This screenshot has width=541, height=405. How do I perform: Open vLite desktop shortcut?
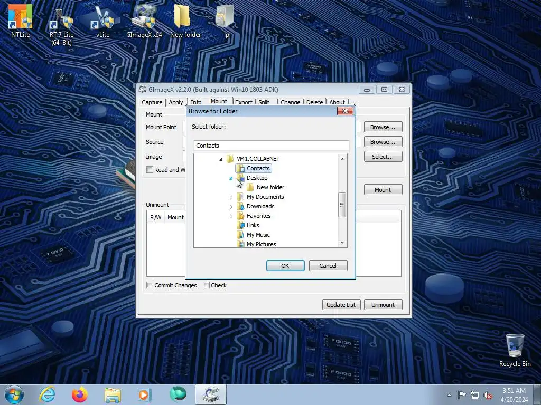pyautogui.click(x=103, y=21)
